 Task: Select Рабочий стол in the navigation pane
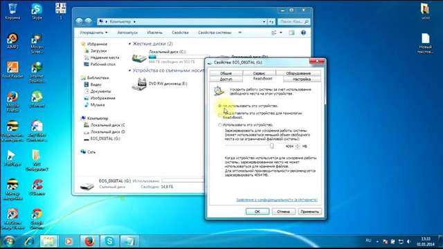coord(100,64)
